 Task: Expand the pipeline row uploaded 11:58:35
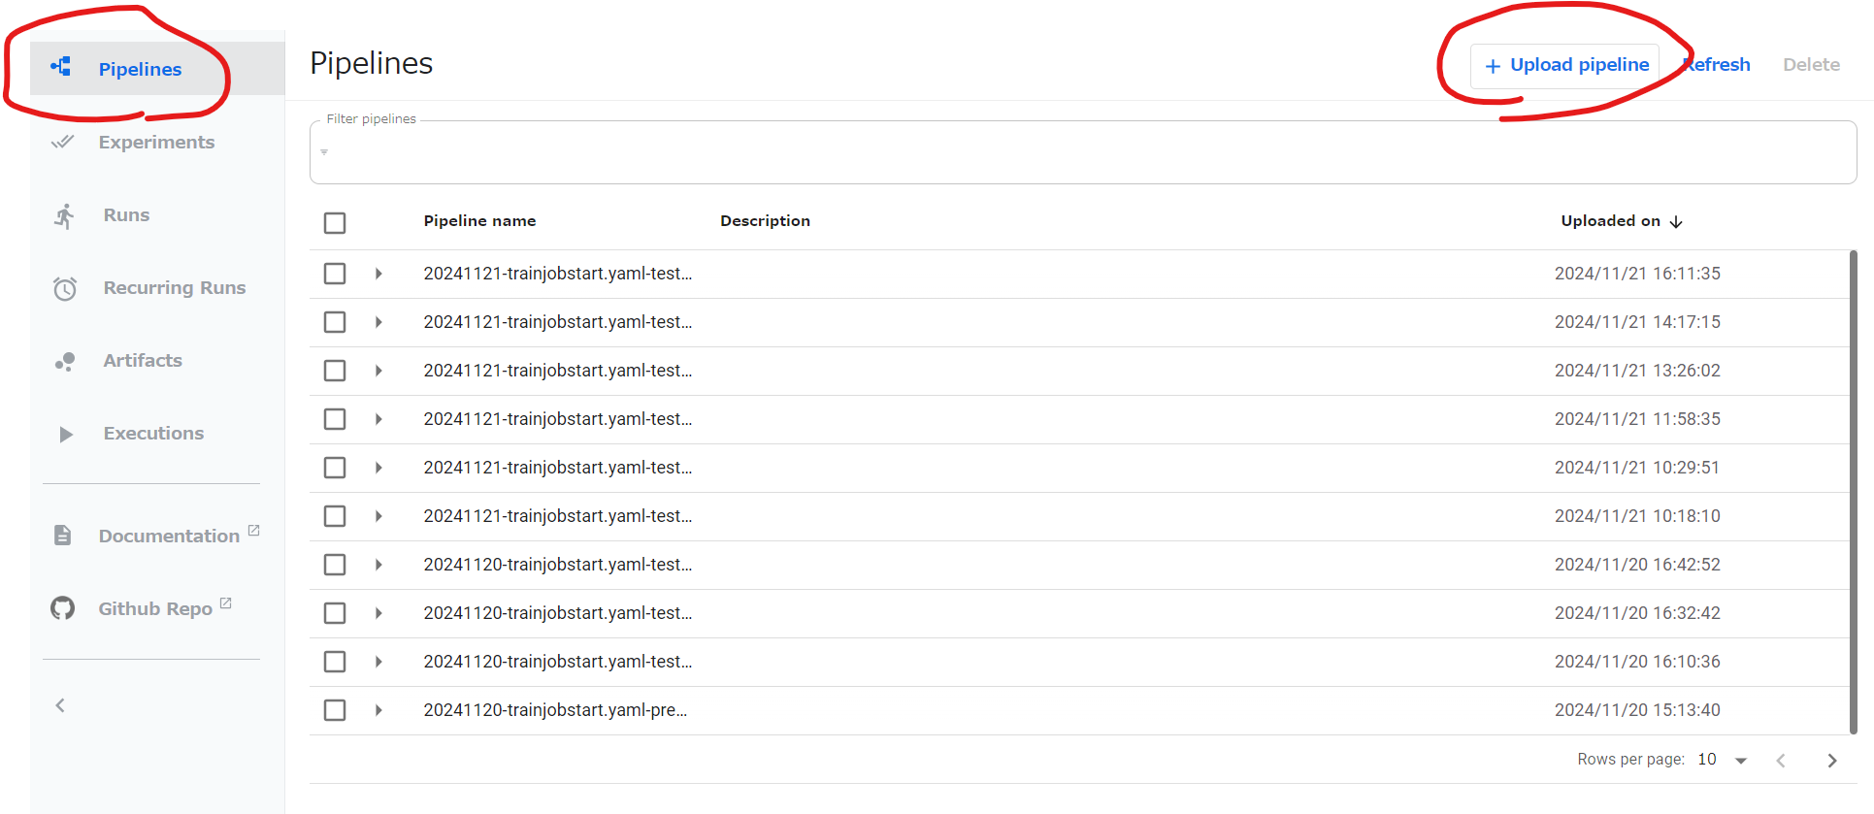[x=378, y=419]
